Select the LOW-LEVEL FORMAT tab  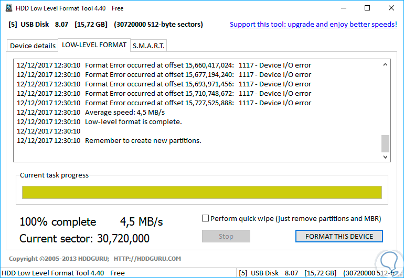pos(94,45)
